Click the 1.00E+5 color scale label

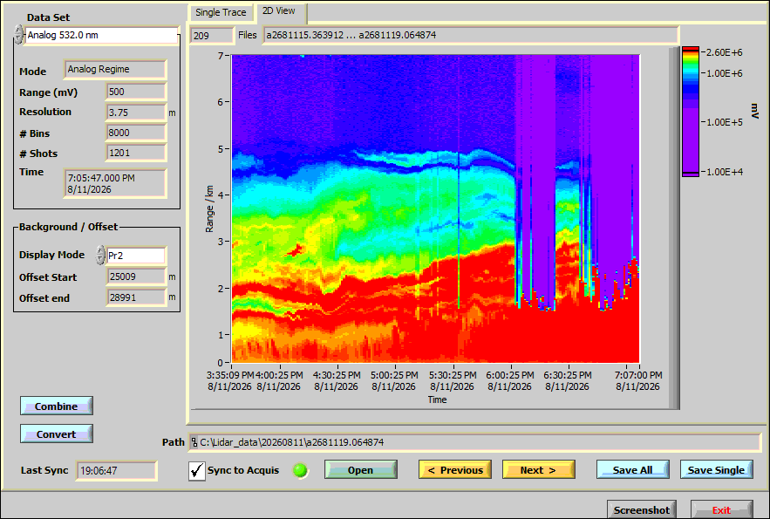725,122
